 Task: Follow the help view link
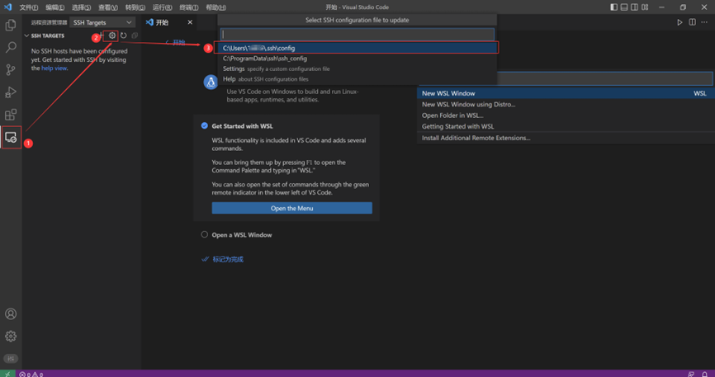tap(54, 68)
